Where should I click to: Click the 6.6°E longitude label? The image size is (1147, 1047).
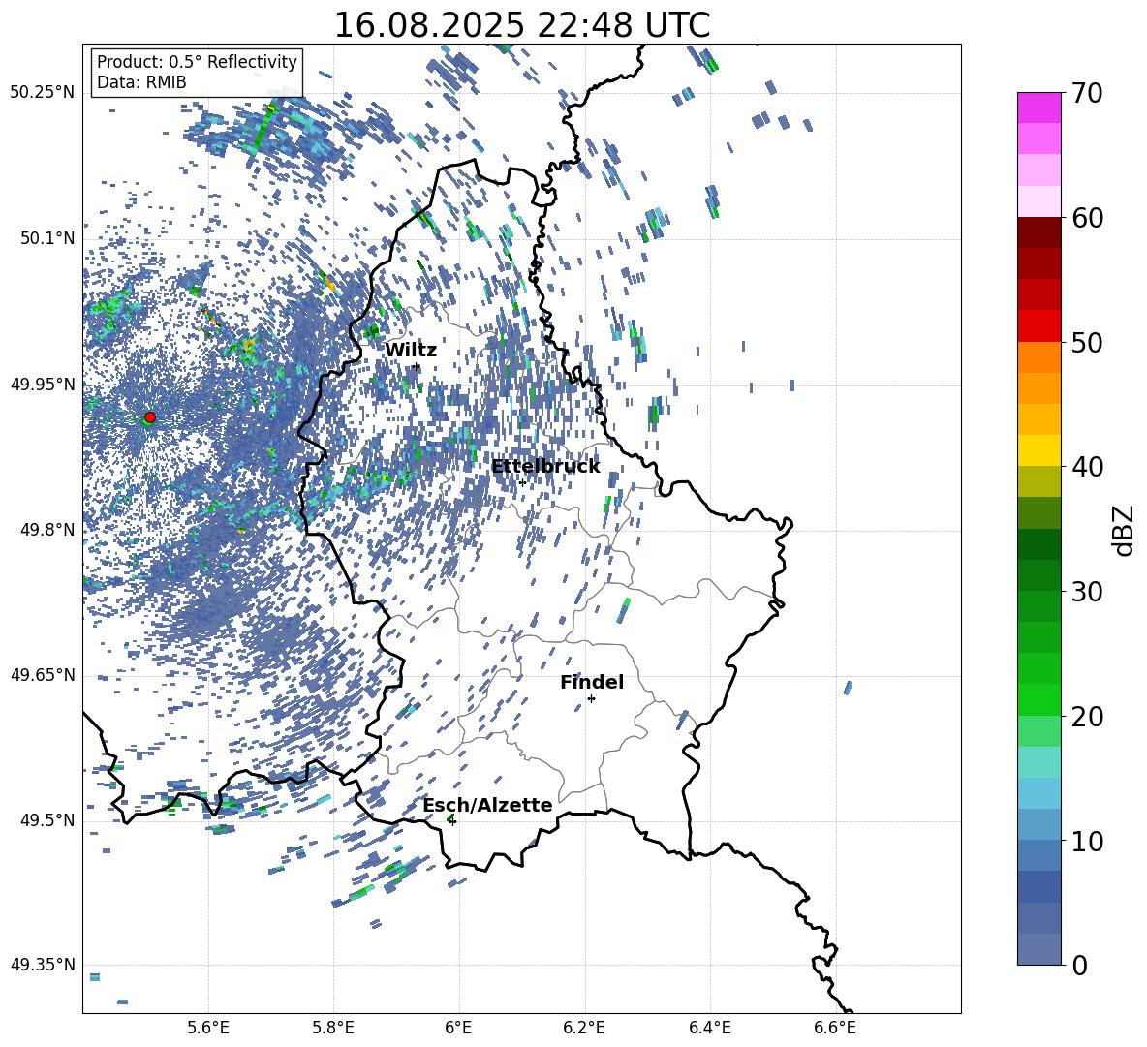(x=835, y=1028)
